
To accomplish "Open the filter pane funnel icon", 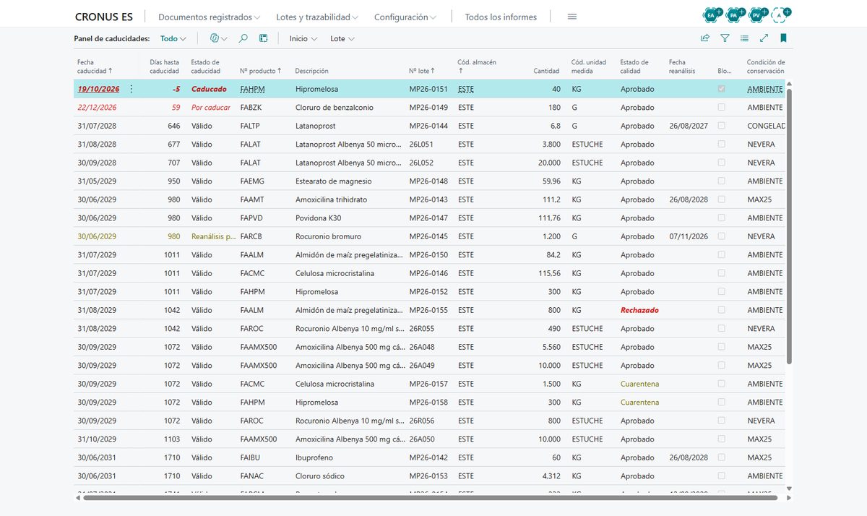I will point(725,38).
